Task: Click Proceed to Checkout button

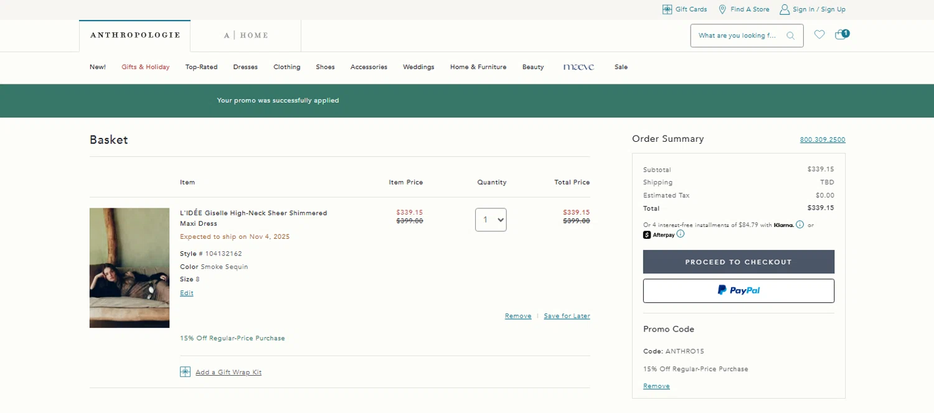Action: coord(738,262)
